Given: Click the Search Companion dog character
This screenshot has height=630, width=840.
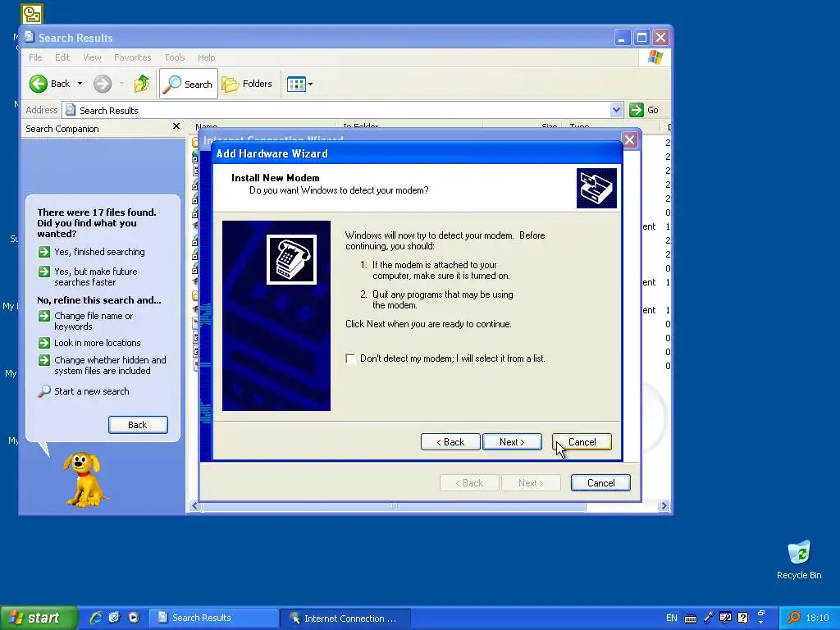Looking at the screenshot, I should tap(84, 479).
